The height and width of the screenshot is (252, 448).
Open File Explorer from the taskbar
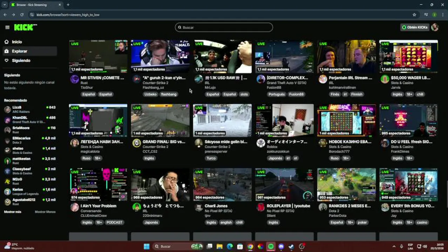tap(219, 246)
